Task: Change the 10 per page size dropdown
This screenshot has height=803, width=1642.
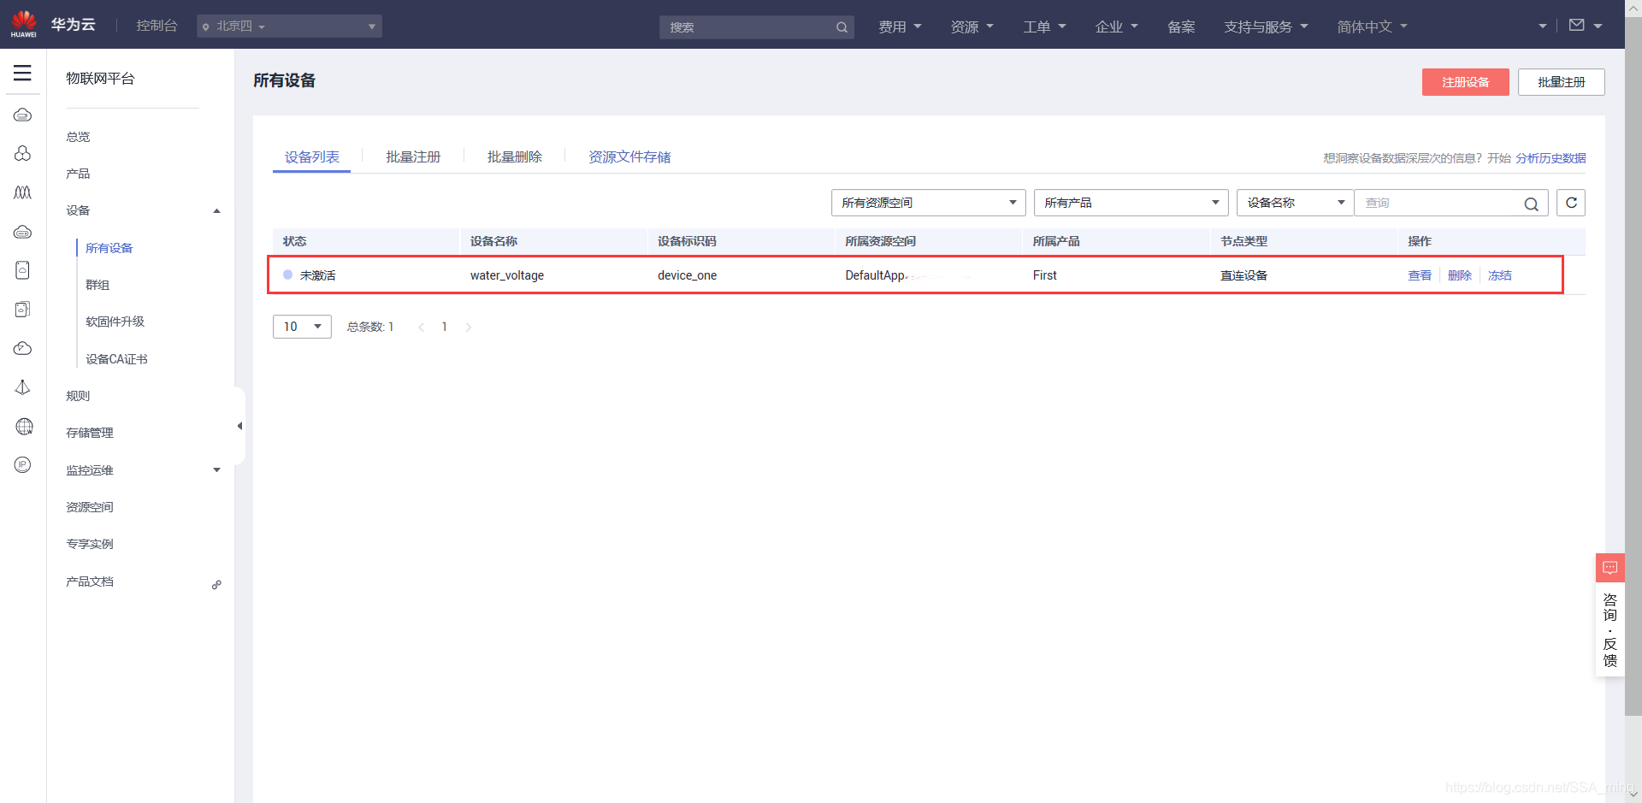Action: point(302,327)
